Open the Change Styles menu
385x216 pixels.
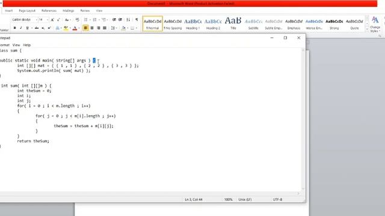pyautogui.click(x=375, y=24)
